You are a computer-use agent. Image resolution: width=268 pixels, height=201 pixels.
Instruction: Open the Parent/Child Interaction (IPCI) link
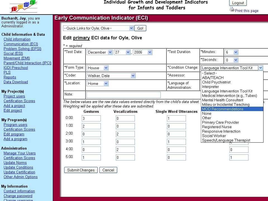click(x=27, y=63)
